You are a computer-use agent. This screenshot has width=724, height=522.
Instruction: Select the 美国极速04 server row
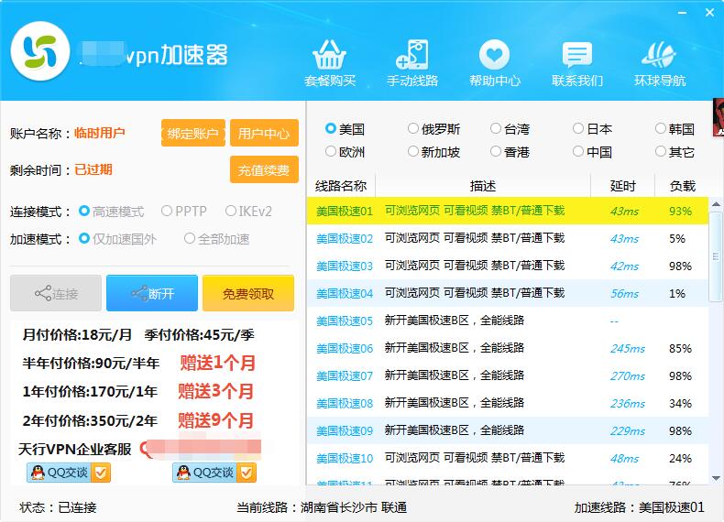506,294
